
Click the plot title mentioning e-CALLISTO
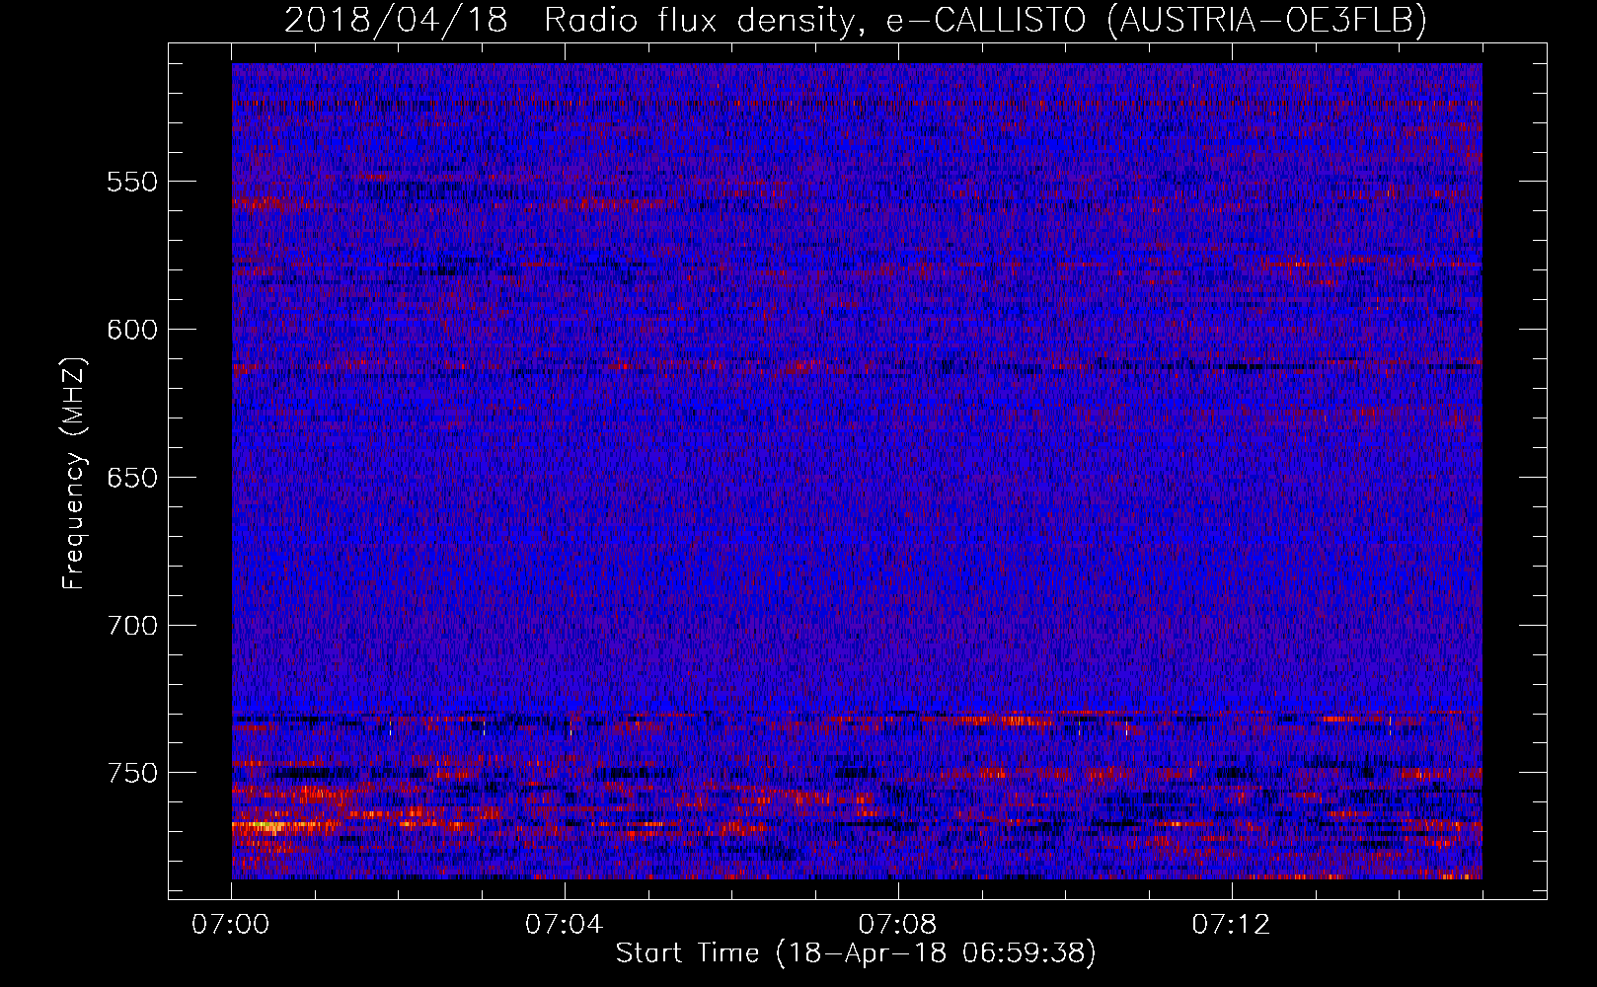(856, 20)
